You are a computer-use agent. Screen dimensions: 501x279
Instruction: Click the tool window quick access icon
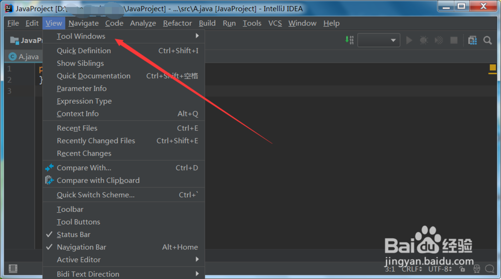(13, 268)
